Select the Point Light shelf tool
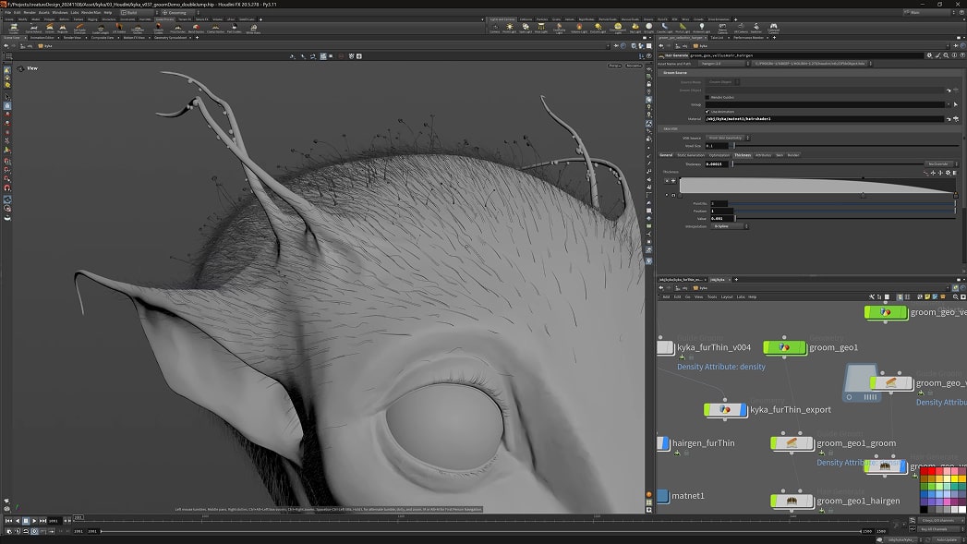 (x=510, y=27)
